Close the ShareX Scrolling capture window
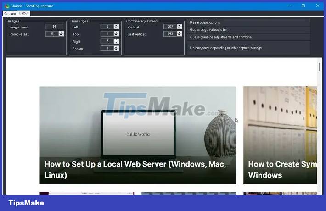 [x=317, y=6]
